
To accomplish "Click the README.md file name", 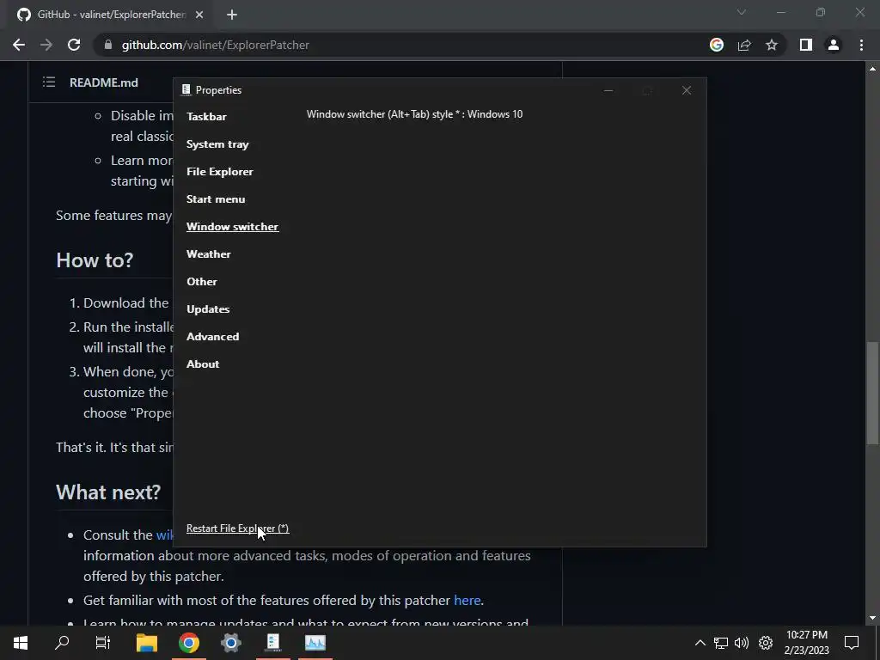I will (104, 82).
